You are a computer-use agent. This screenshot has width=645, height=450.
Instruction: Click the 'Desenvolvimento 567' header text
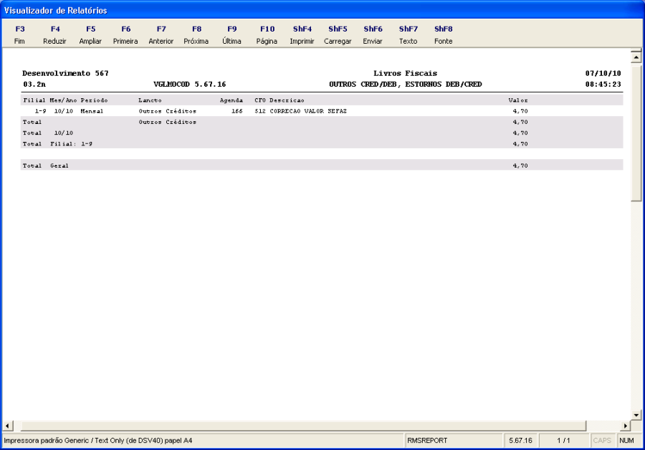click(x=65, y=73)
